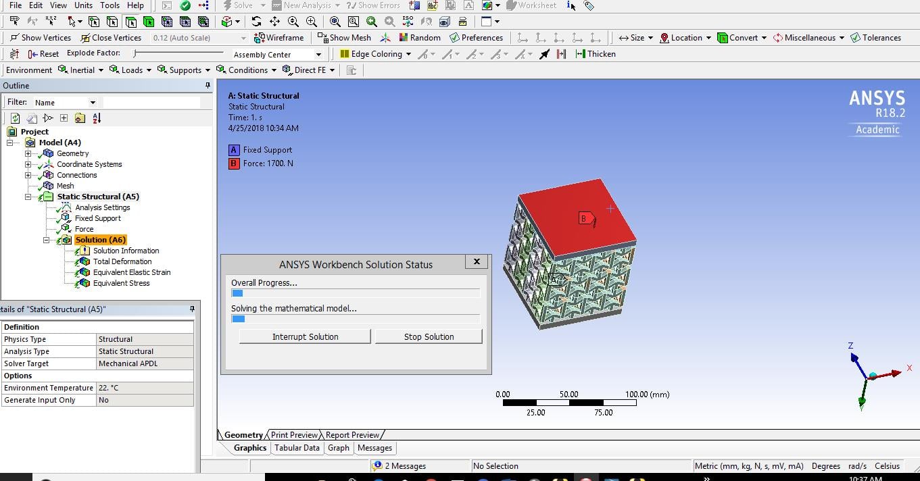Toggle Show Vertices
The image size is (920, 481).
point(41,38)
